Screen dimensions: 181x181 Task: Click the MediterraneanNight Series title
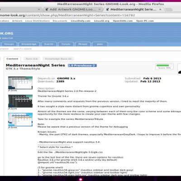[x=35, y=65]
